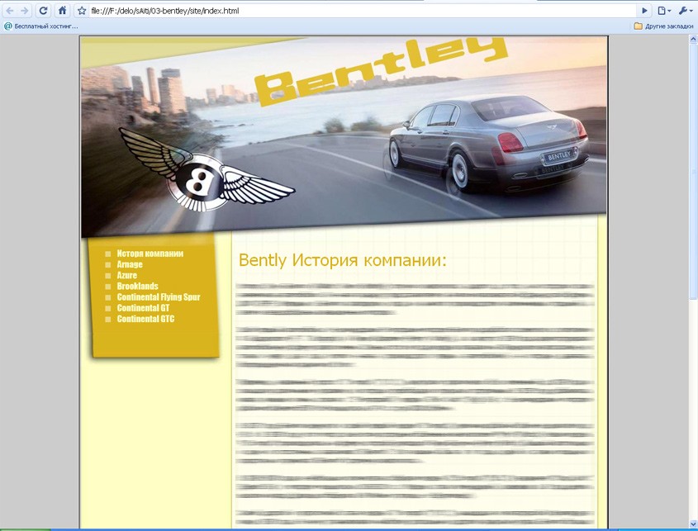The height and width of the screenshot is (531, 698).
Task: Click the Go play arrow button
Action: (x=644, y=11)
